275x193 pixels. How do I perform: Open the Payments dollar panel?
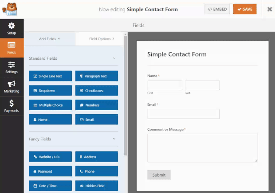pyautogui.click(x=12, y=106)
